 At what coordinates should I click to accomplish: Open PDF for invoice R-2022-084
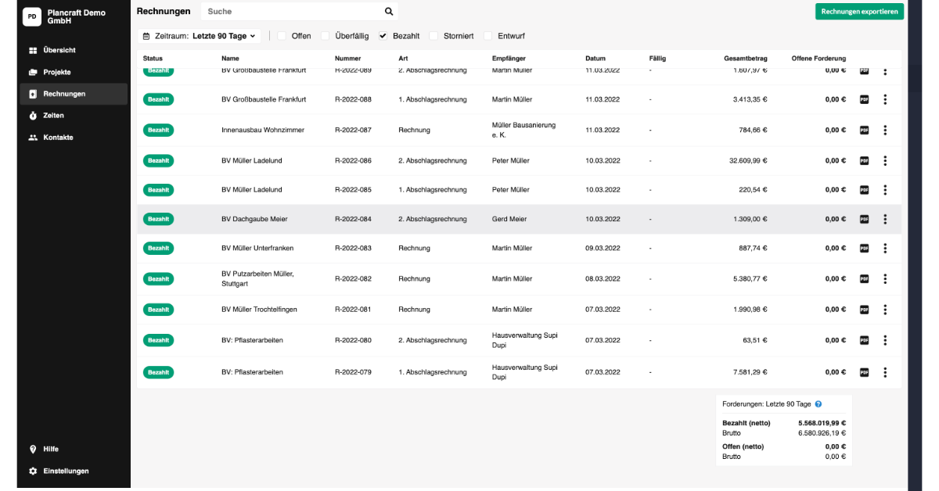[865, 219]
